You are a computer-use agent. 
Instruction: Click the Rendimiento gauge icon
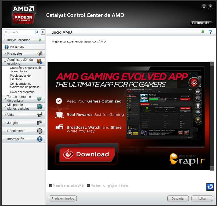point(40,131)
